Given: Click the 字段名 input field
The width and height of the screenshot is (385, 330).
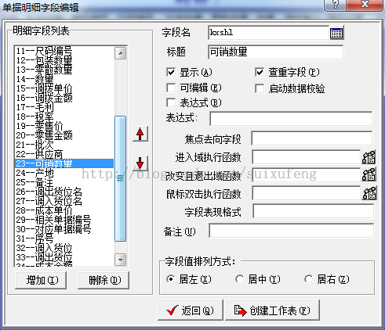Looking at the screenshot, I should 269,33.
